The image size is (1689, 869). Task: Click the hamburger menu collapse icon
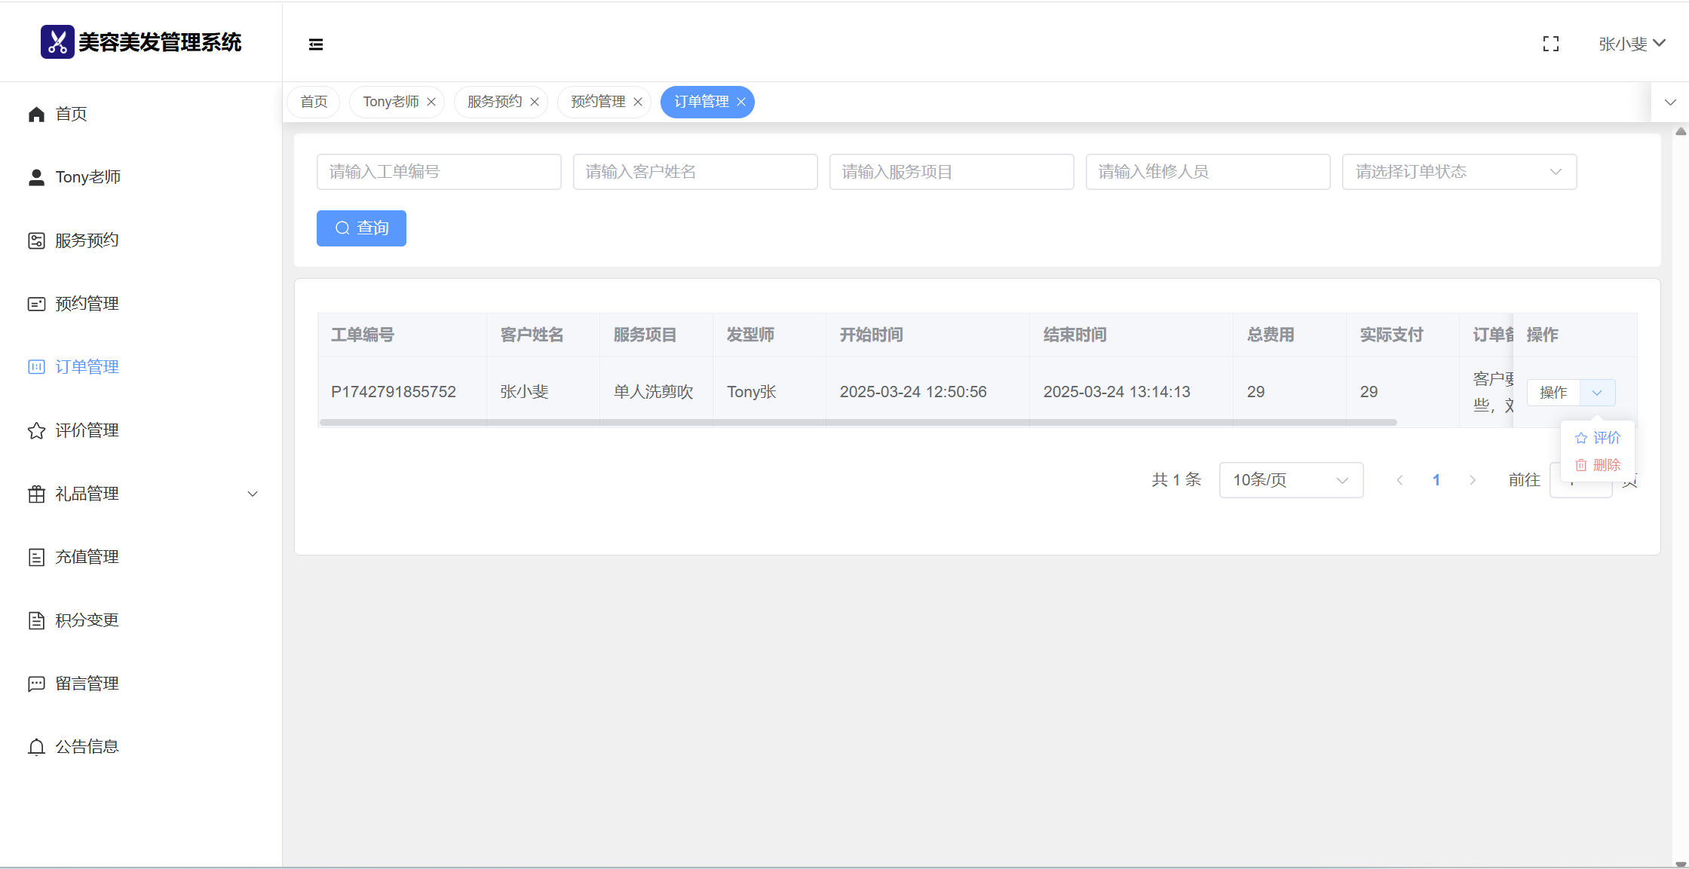(x=316, y=44)
